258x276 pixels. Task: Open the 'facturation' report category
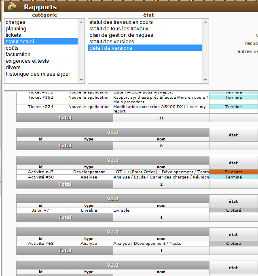coord(18,55)
